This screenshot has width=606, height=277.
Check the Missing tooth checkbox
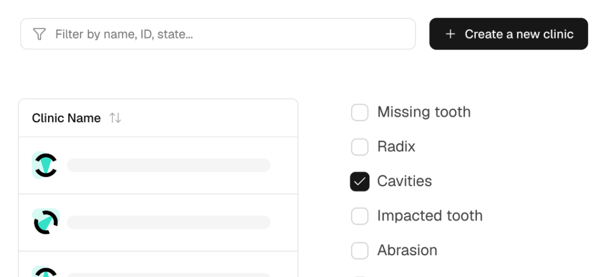click(360, 112)
